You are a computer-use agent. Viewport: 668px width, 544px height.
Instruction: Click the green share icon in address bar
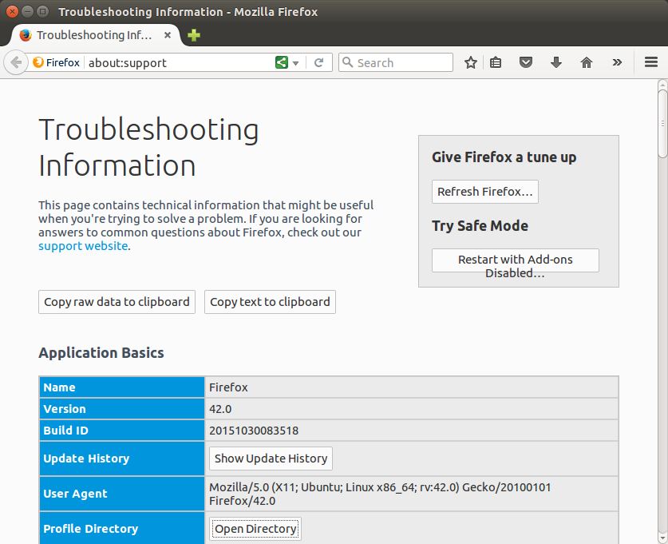point(281,62)
